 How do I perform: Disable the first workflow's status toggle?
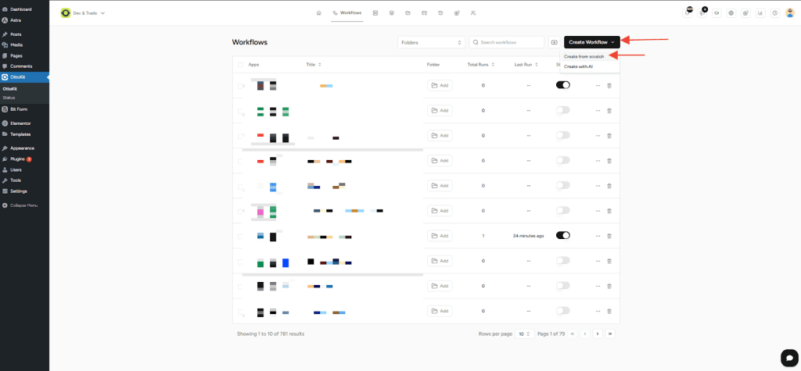562,85
